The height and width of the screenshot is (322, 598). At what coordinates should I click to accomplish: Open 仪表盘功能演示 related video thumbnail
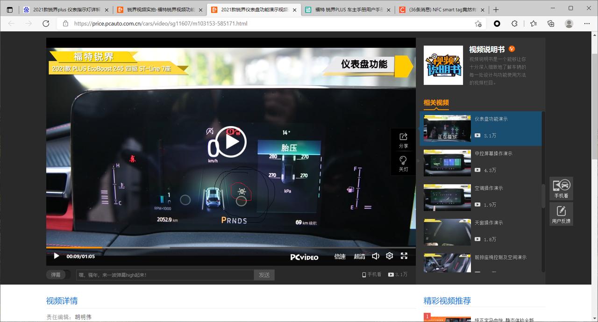tap(447, 128)
